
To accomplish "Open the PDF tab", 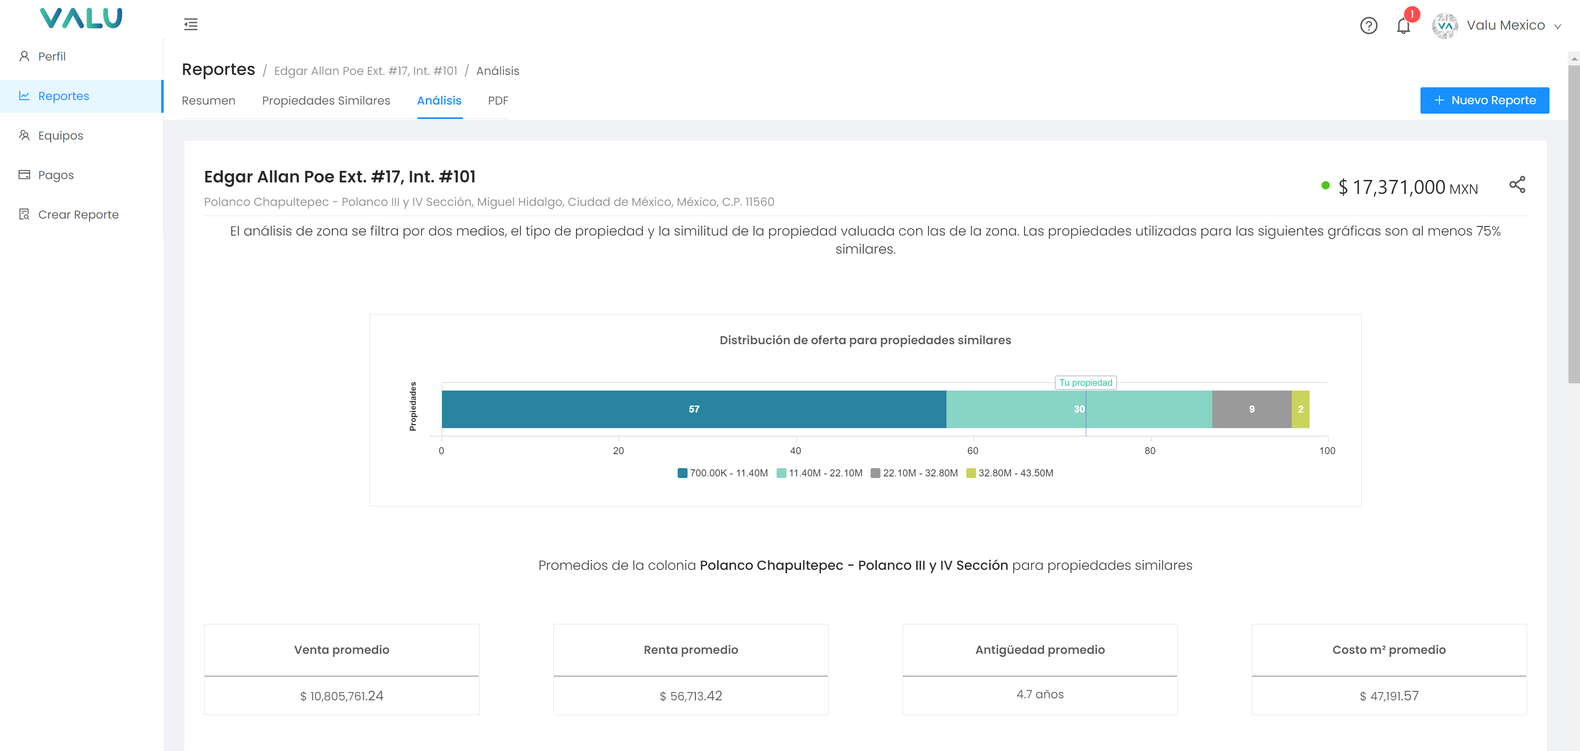I will [498, 100].
